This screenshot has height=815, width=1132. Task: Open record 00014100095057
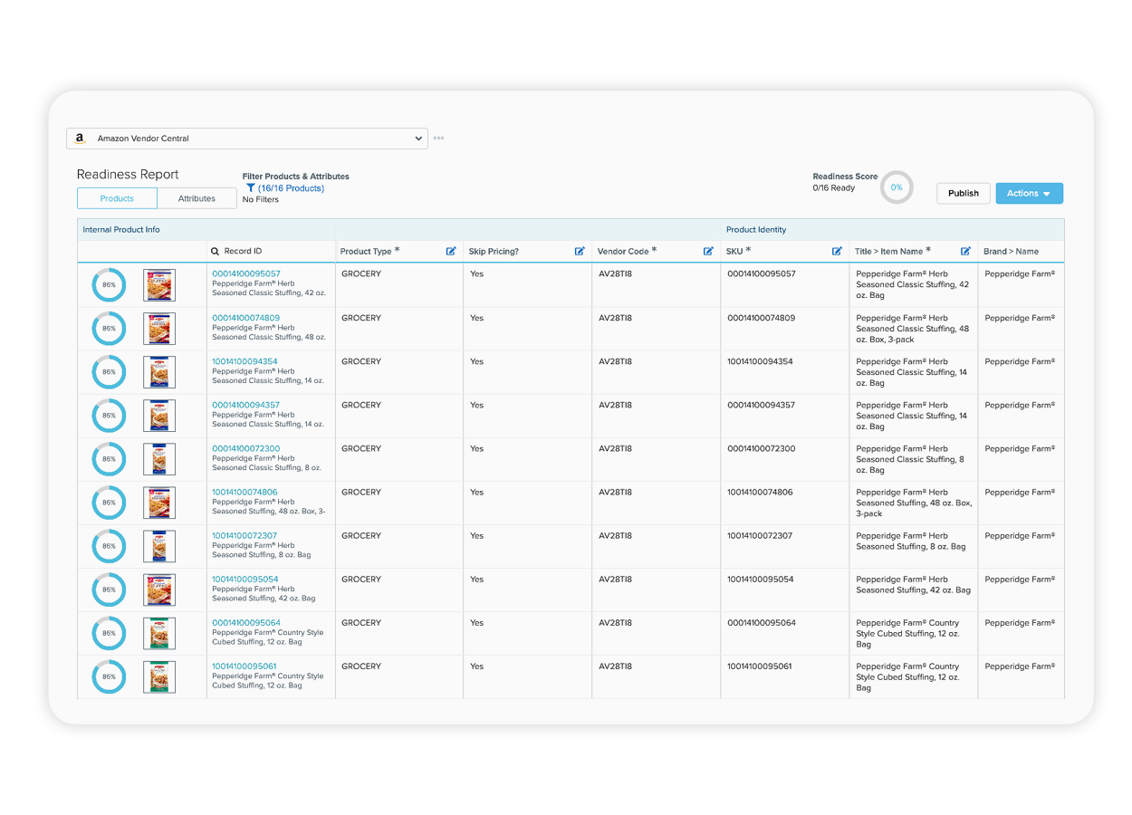pos(246,273)
